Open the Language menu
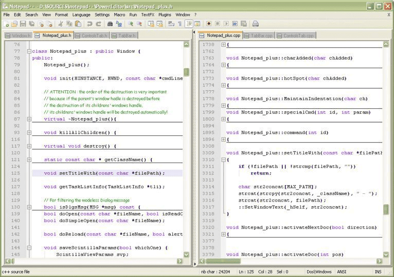The width and height of the screenshot is (394, 277). 81,15
